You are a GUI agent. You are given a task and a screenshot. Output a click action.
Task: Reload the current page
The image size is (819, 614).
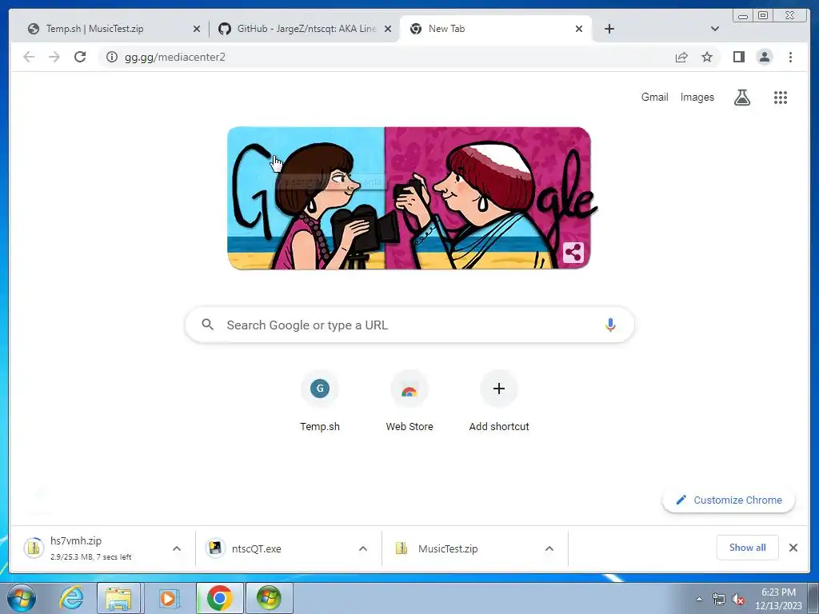tap(80, 57)
